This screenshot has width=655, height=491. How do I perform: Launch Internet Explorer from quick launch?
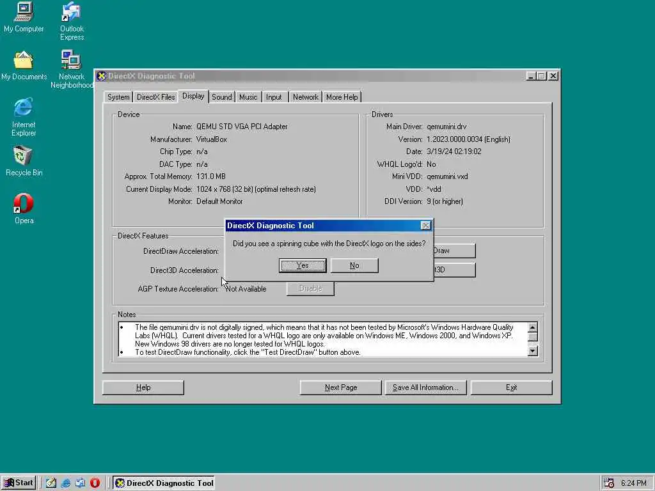pyautogui.click(x=66, y=483)
